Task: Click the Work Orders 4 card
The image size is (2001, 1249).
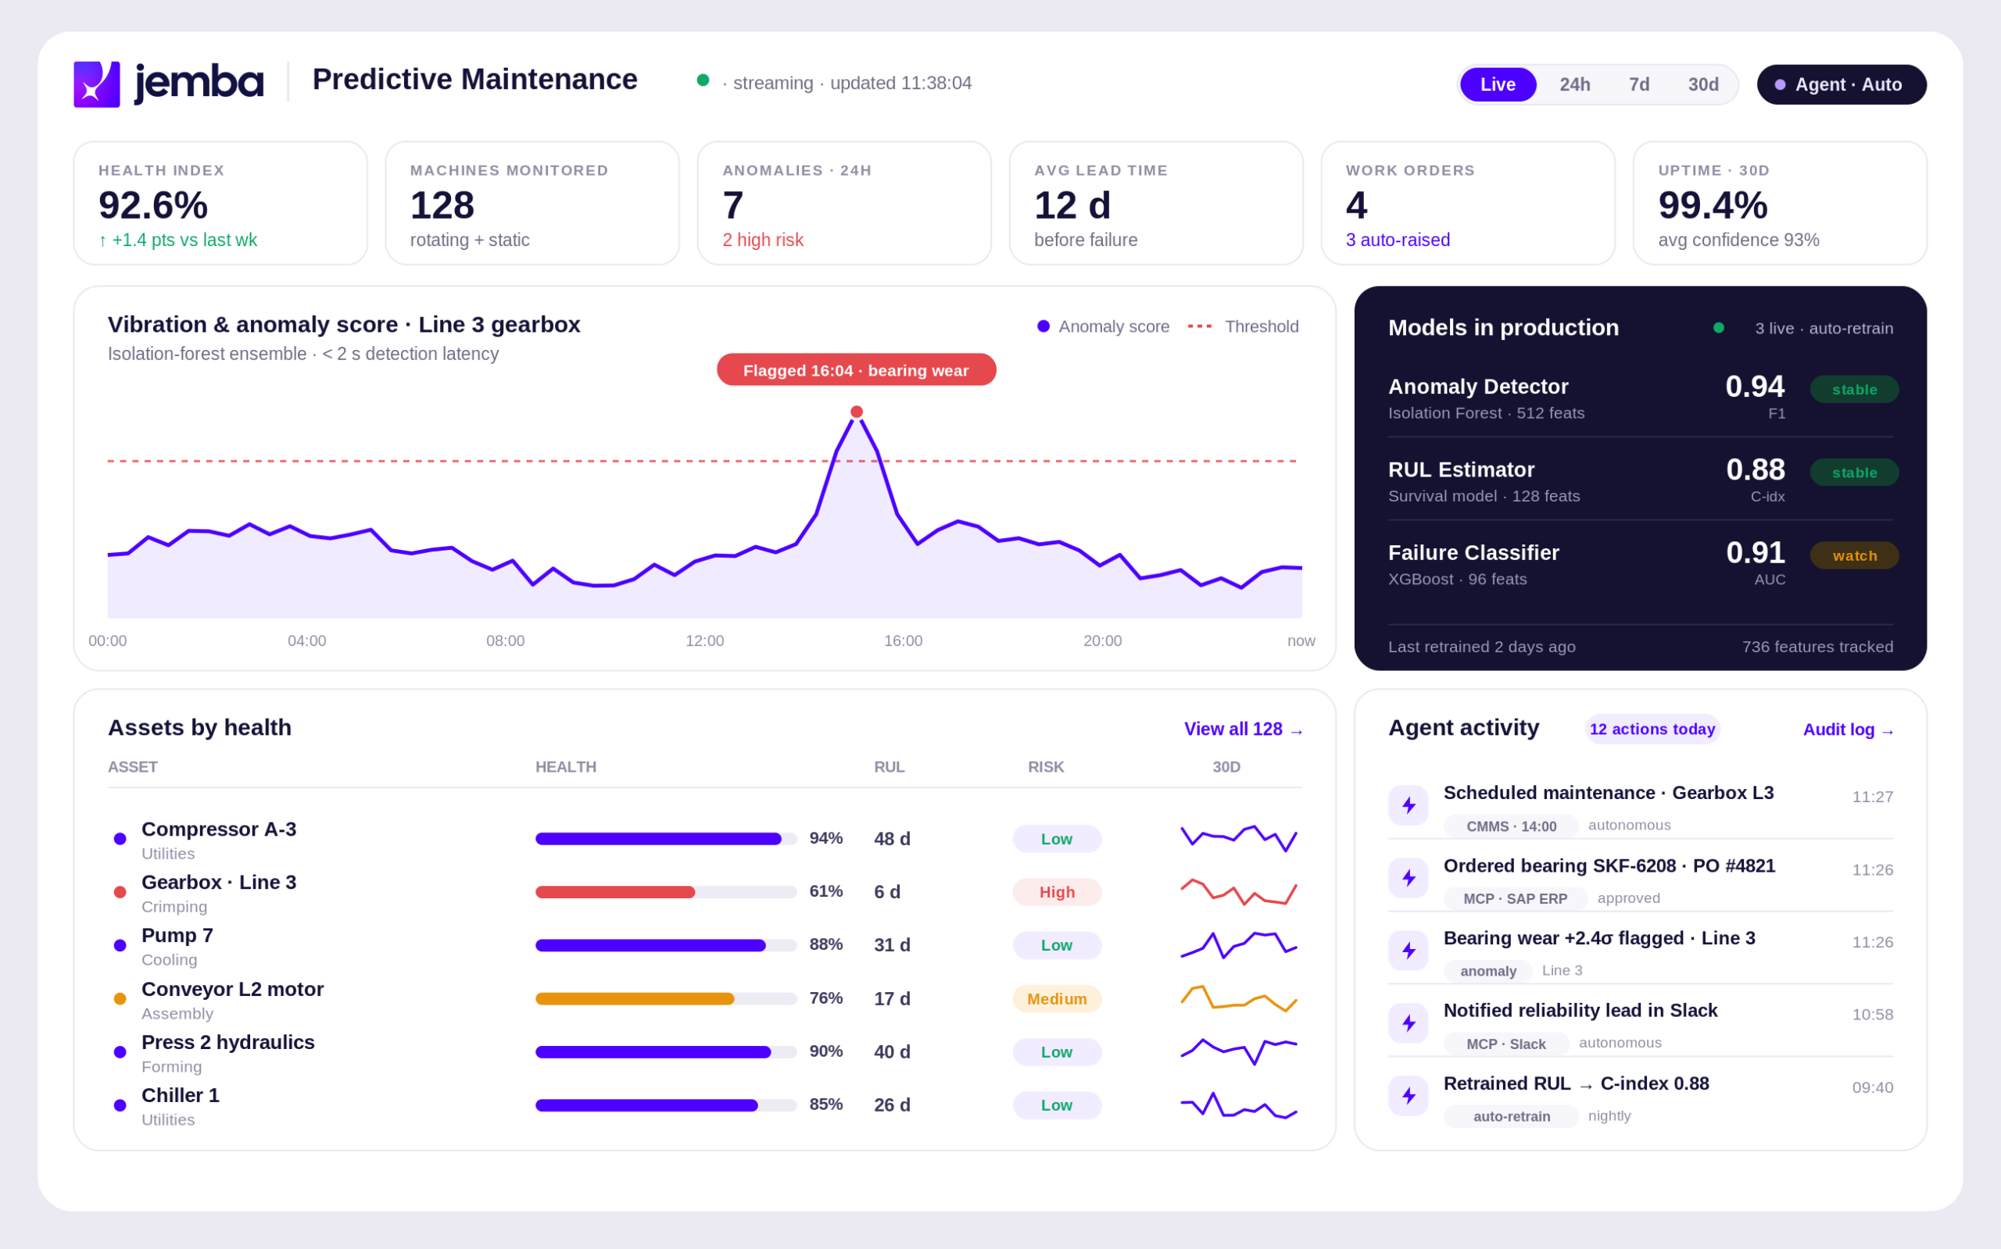Action: [1468, 203]
